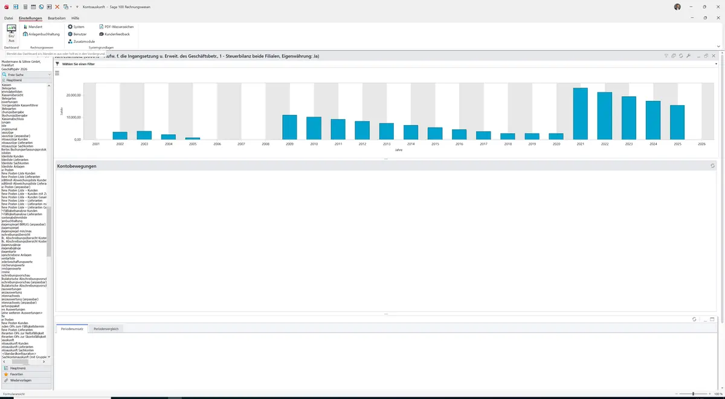Select the Periodenumsatz tab
This screenshot has width=725, height=399.
pyautogui.click(x=72, y=328)
